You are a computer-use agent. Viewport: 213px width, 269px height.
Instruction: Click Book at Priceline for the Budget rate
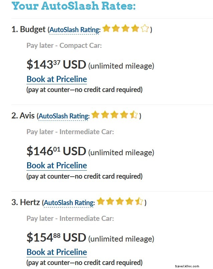[x=57, y=79]
